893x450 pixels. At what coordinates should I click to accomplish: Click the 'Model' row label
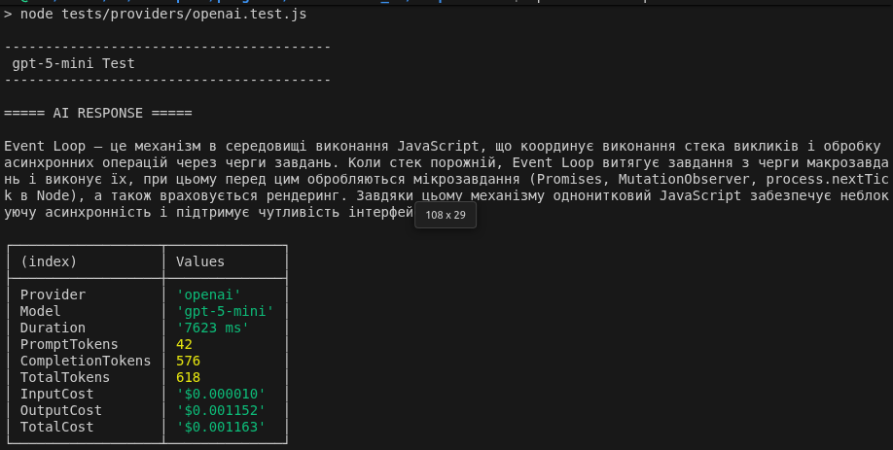[x=41, y=311]
